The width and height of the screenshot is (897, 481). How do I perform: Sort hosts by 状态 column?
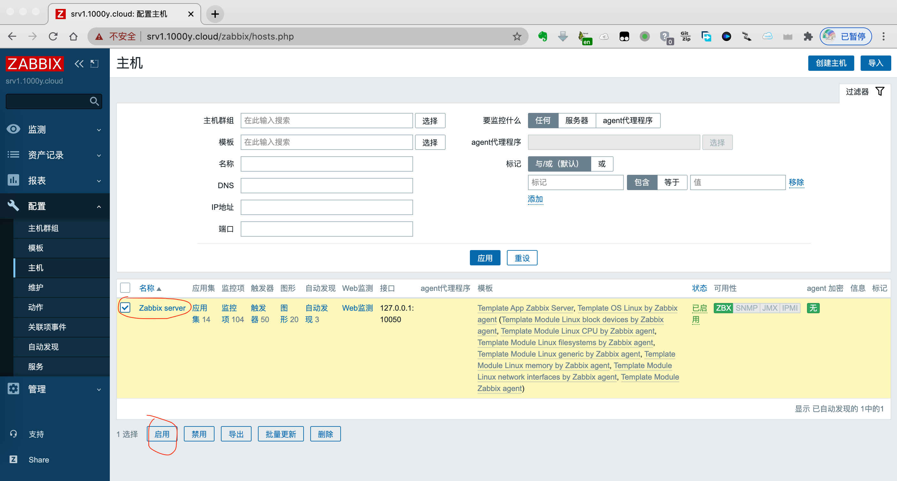699,288
